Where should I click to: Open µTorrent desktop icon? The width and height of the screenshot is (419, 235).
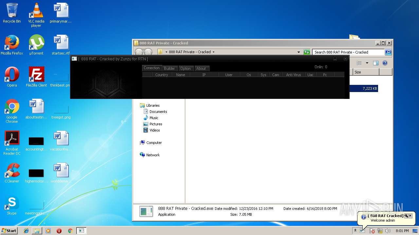coord(36,45)
